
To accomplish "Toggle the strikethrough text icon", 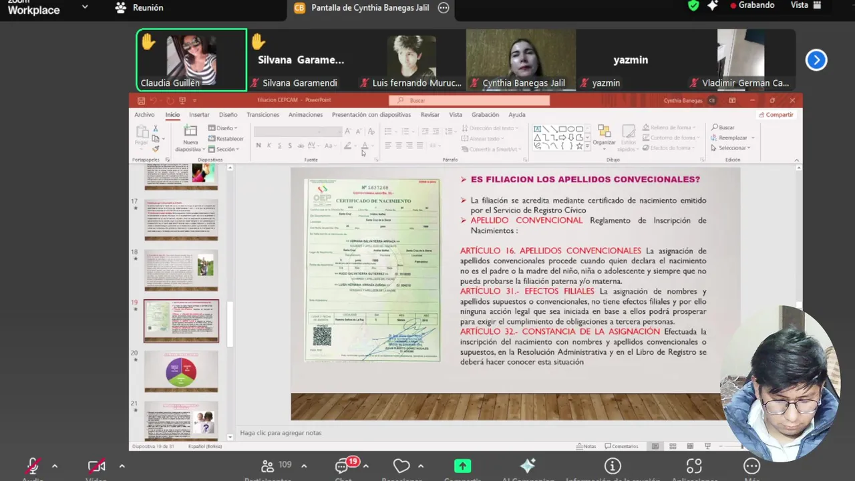I will [301, 145].
